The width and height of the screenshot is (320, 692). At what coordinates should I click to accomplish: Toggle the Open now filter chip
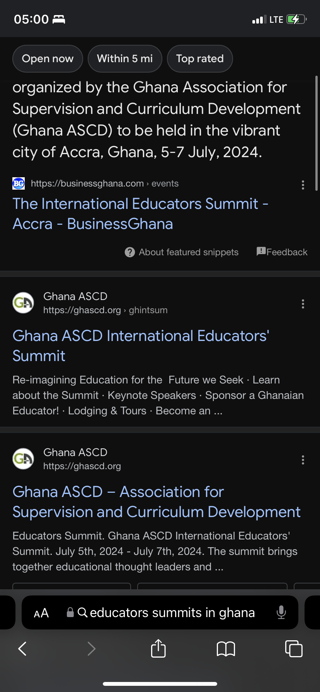[48, 59]
